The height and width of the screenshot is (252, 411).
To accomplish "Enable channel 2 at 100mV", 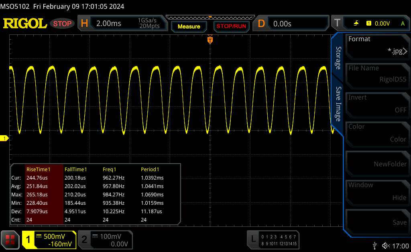I will (105, 240).
